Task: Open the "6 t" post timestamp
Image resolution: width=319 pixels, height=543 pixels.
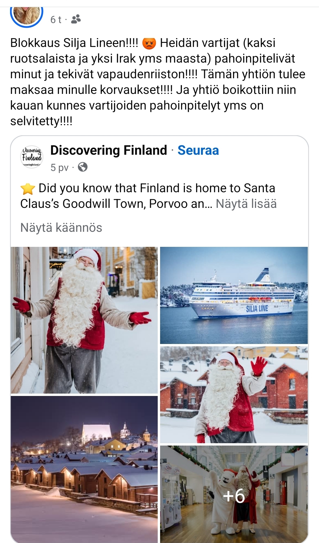Action: pyautogui.click(x=56, y=19)
